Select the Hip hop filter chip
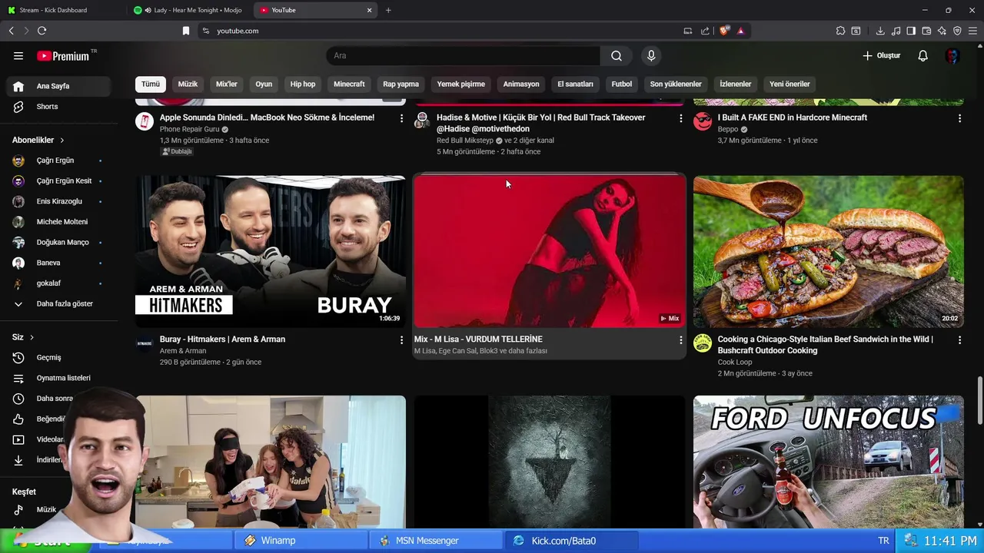984x553 pixels. pyautogui.click(x=303, y=84)
